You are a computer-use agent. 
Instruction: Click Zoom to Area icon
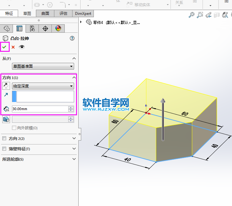click(200, 15)
